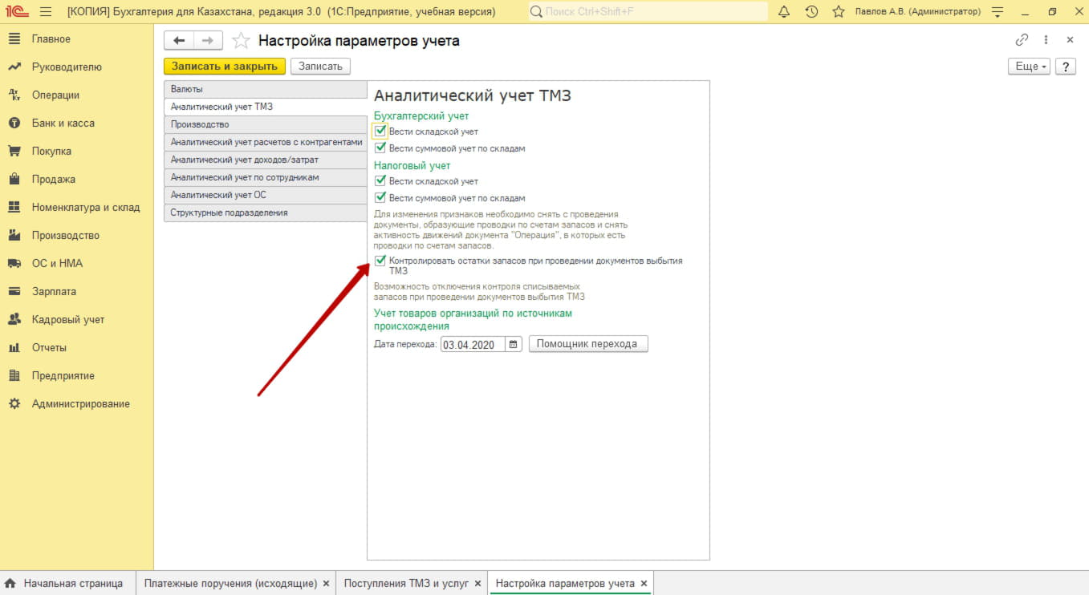The image size is (1089, 595).
Task: Click the favorites star in title bar
Action: click(x=839, y=12)
